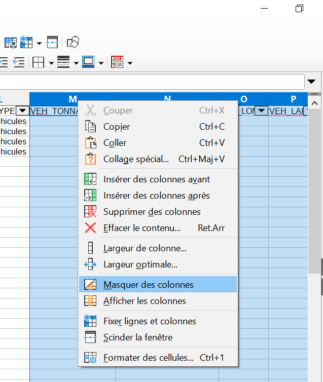Open the Borders dropdown arrow
Image resolution: width=323 pixels, height=382 pixels.
click(x=51, y=63)
